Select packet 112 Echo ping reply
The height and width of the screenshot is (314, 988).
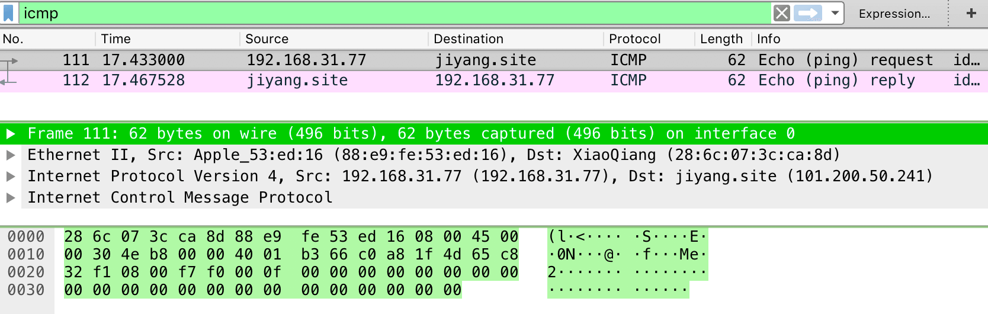tap(494, 81)
